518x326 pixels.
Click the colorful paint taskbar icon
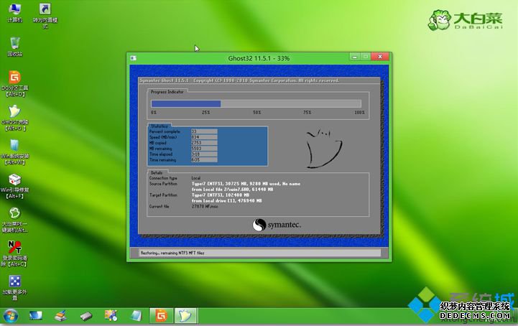click(111, 316)
